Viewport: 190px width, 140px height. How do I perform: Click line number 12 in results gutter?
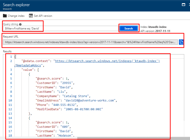pyautogui.click(x=10, y=109)
